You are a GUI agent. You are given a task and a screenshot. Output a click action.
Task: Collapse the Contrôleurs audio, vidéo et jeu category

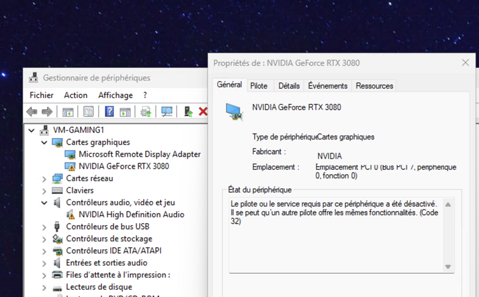(x=44, y=203)
